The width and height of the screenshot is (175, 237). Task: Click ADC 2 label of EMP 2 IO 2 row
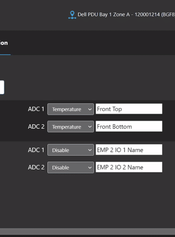tap(36, 167)
